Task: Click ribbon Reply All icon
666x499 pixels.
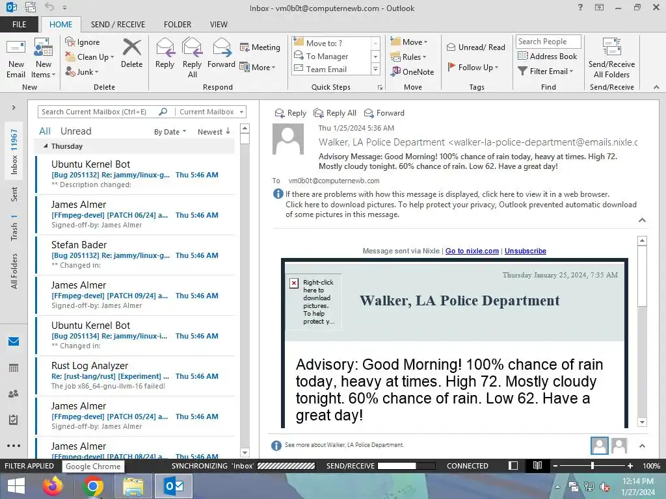Action: point(192,58)
